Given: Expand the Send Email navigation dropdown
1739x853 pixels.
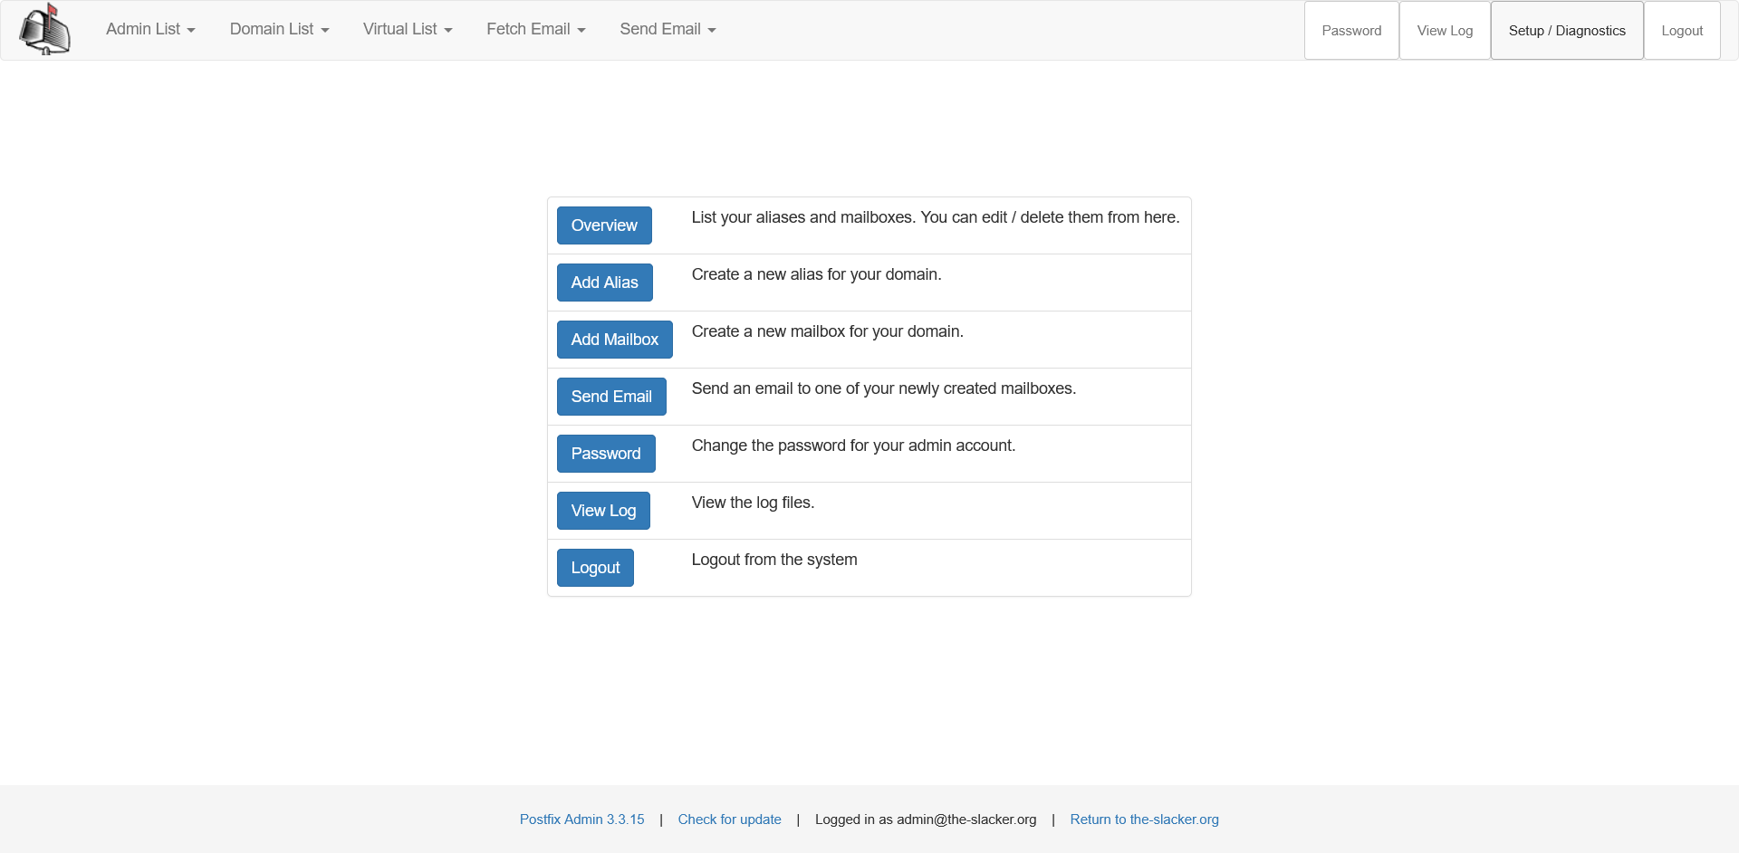Looking at the screenshot, I should click(667, 29).
